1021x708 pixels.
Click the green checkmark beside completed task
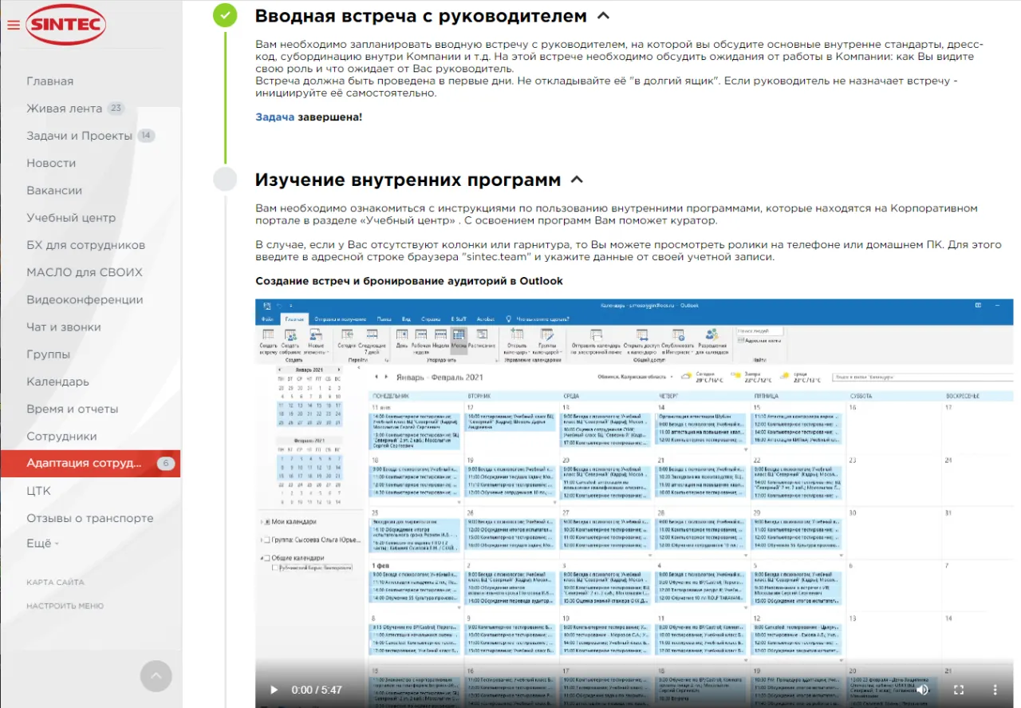click(x=224, y=14)
